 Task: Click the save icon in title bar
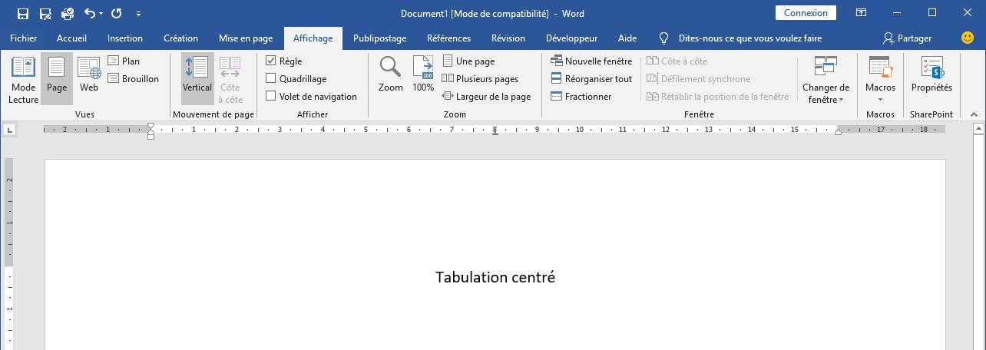coord(23,13)
